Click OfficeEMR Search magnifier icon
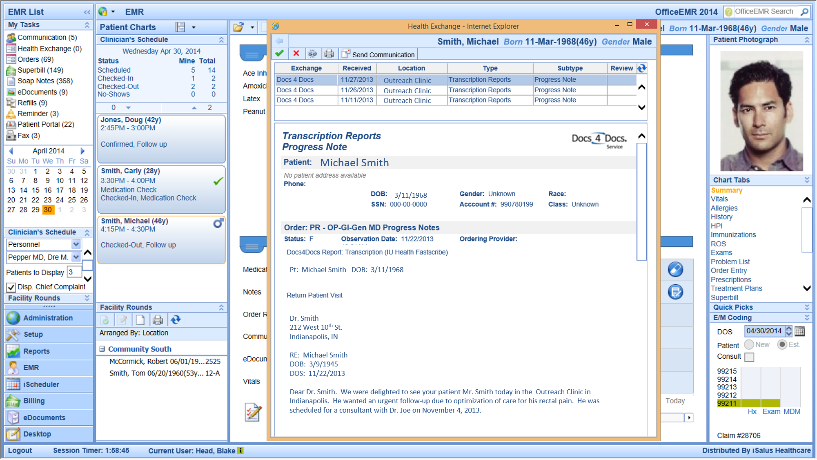Image resolution: width=817 pixels, height=460 pixels. pos(804,11)
